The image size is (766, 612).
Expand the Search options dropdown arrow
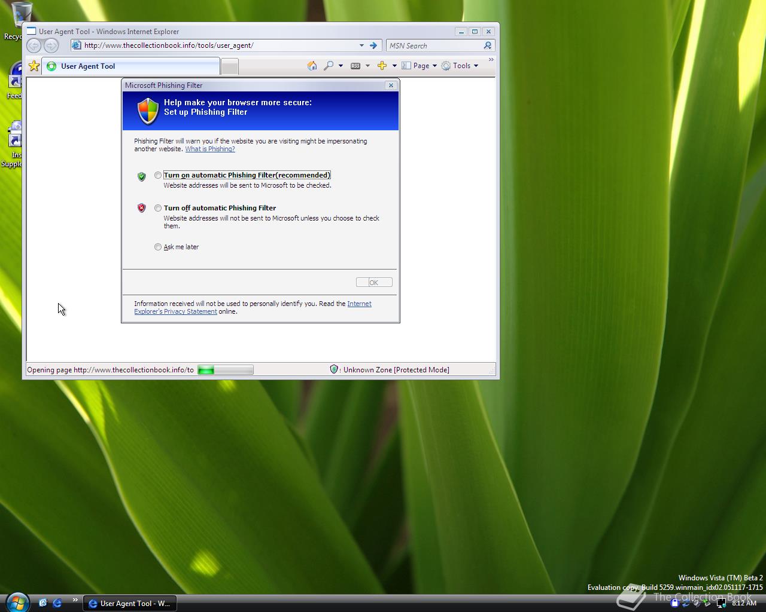(x=341, y=66)
